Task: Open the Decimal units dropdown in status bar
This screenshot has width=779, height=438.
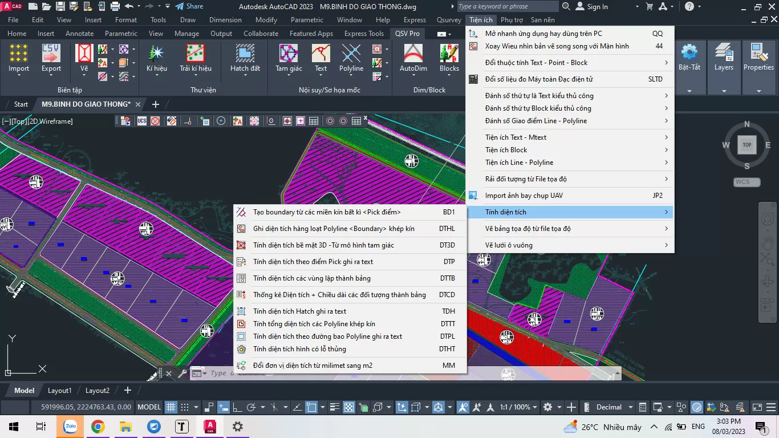Action: click(609, 407)
